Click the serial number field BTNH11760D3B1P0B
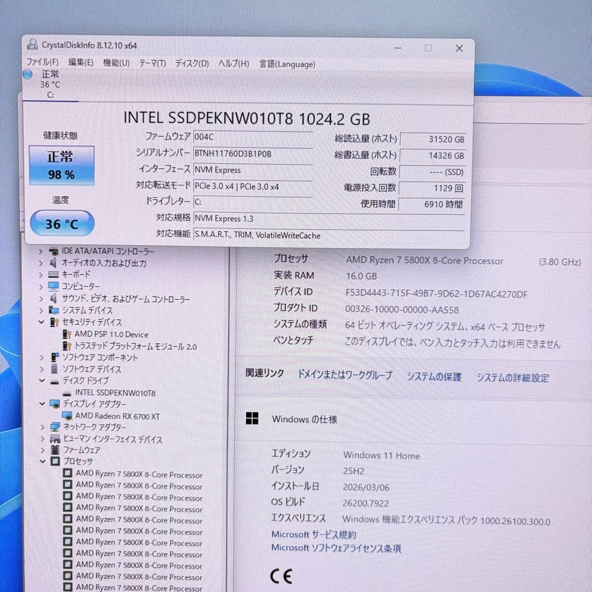 click(253, 153)
